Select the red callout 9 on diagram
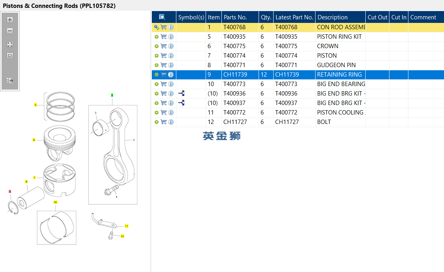Image resolution: width=444 pixels, height=272 pixels. click(10, 192)
